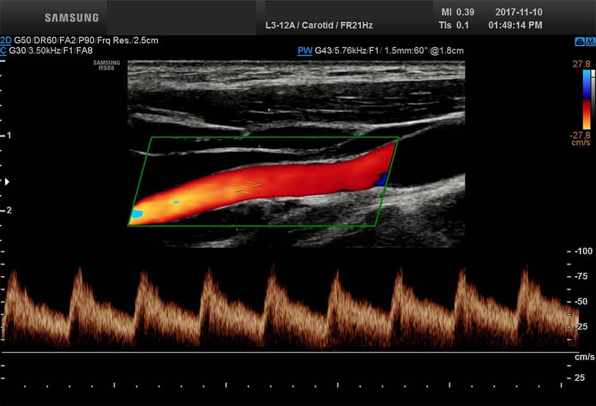596x406 pixels.
Task: Click the -100 velocity scale label
Action: [x=582, y=251]
